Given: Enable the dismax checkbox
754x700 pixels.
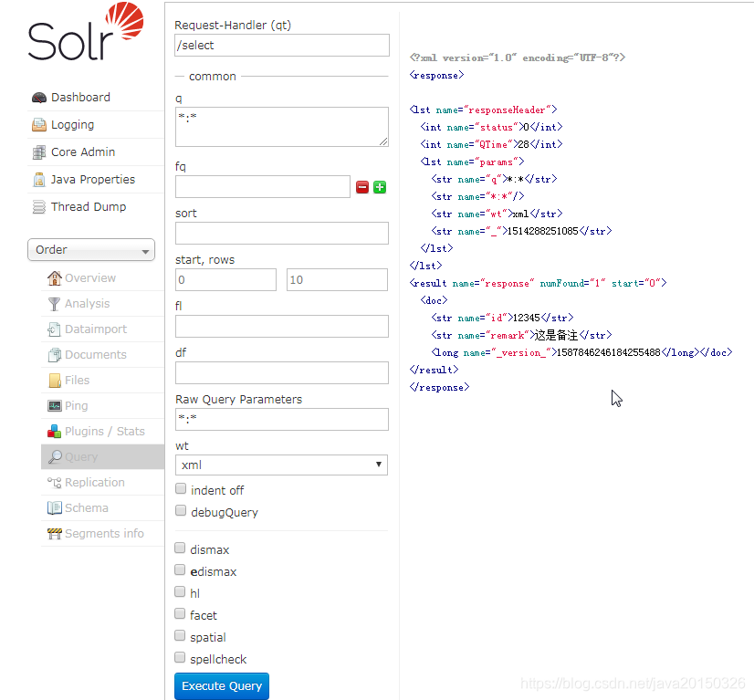Looking at the screenshot, I should [179, 549].
